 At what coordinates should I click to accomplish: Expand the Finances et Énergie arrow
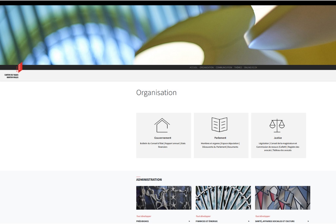(249, 221)
